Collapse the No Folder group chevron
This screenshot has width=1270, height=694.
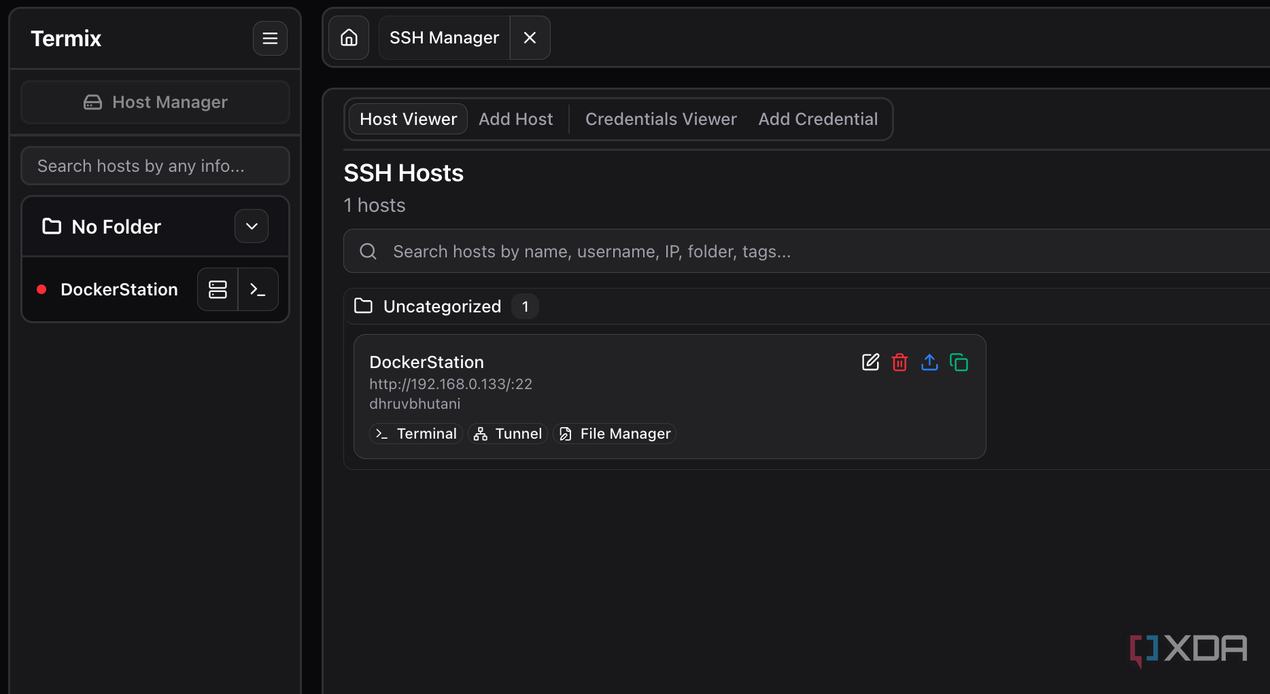coord(252,226)
